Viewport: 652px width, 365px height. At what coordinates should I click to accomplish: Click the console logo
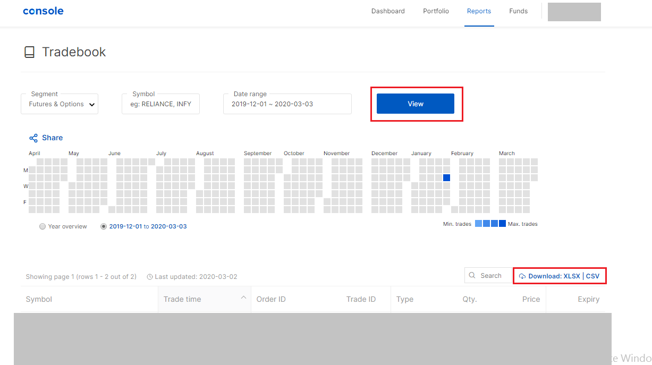[x=43, y=11]
